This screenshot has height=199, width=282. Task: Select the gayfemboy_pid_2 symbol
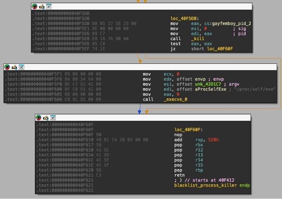[232, 24]
